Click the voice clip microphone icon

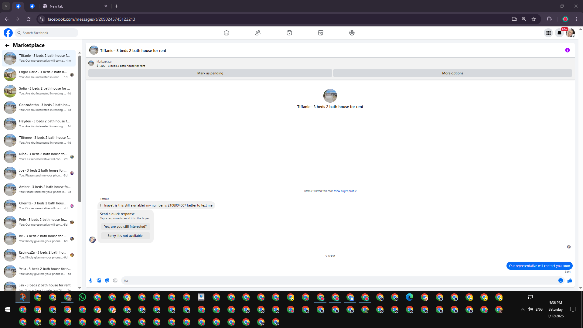click(90, 281)
